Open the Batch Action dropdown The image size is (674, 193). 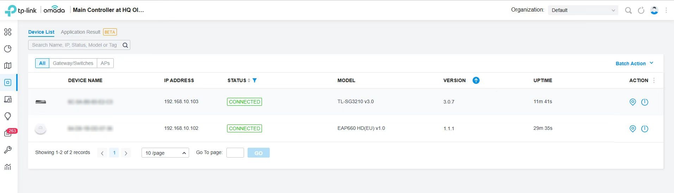point(634,64)
